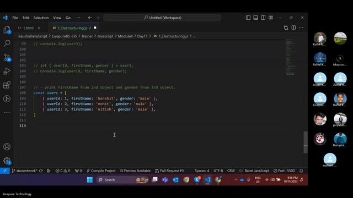Image resolution: width=353 pixels, height=198 pixels.
Task: Select LivepureBS-6JS in breadcrumb
Action: 64,36
